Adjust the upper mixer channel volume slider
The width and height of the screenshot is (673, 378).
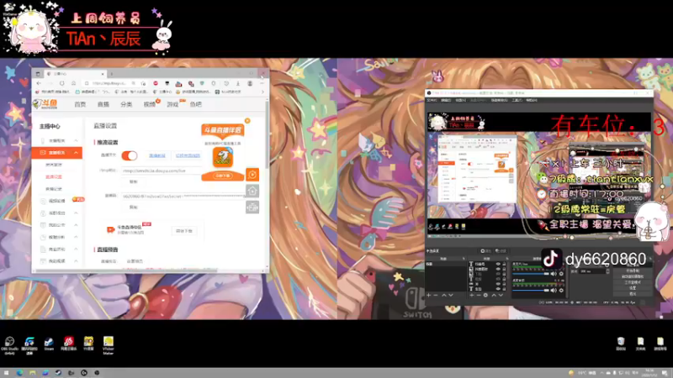click(531, 274)
